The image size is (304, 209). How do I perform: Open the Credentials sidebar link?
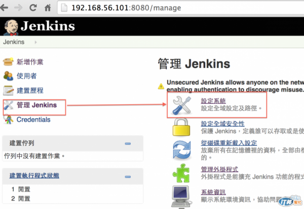click(x=33, y=120)
